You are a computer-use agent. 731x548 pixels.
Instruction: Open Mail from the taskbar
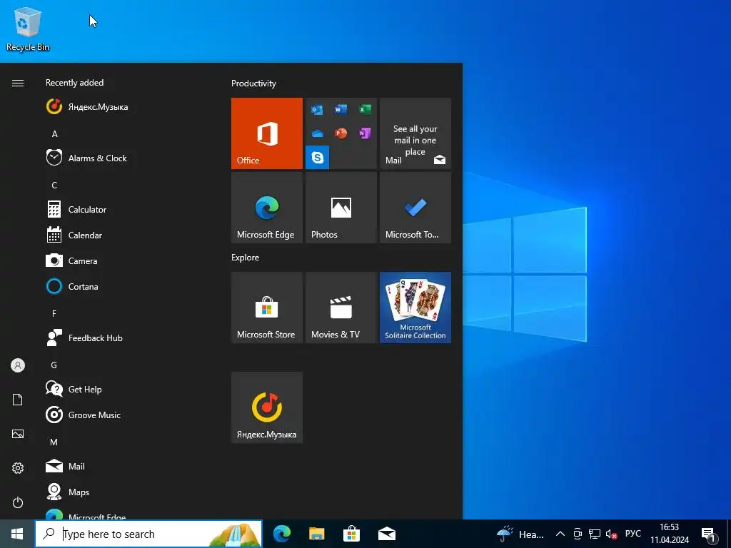click(x=386, y=534)
